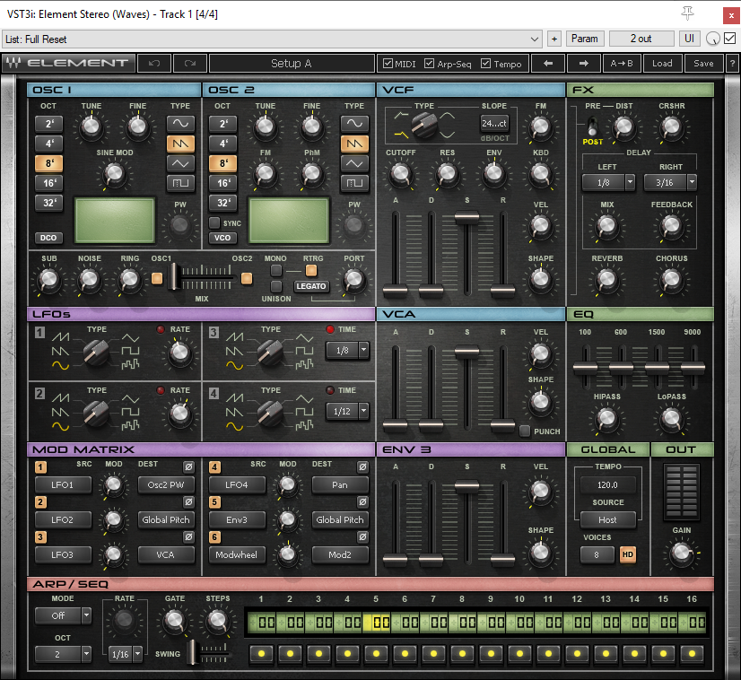Click the DCO button in OSC 1
This screenshot has width=741, height=680.
coord(48,238)
